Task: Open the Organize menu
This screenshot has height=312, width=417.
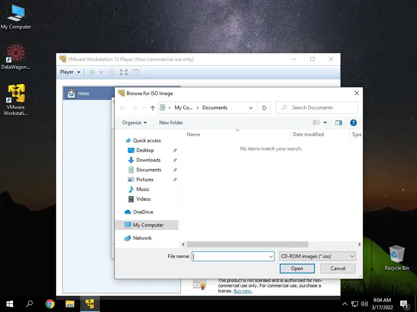Action: click(x=134, y=123)
